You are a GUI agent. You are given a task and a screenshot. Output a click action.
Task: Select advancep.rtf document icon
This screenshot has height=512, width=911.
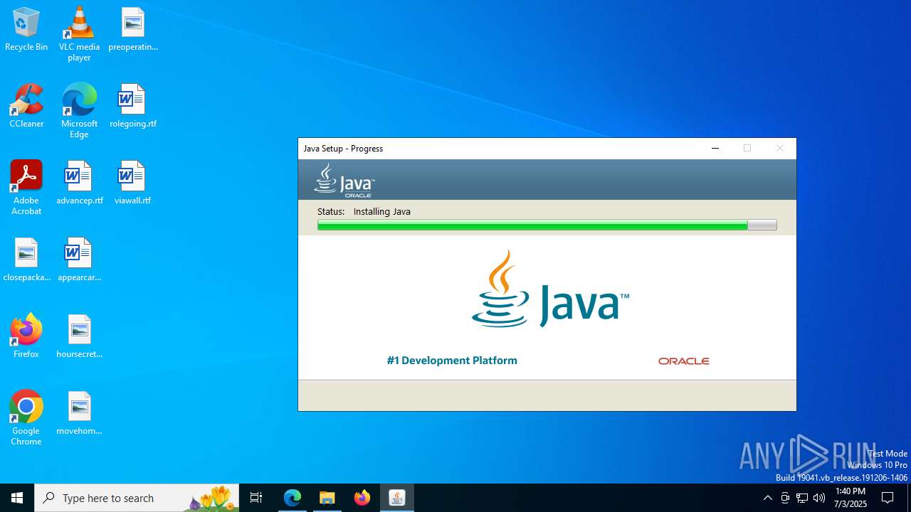pos(79,183)
